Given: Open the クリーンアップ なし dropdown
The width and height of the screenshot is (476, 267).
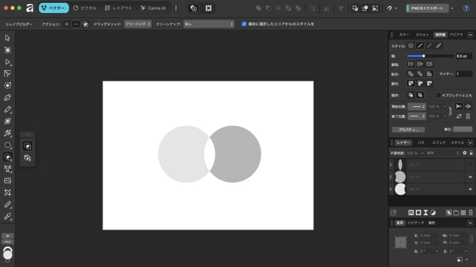Looking at the screenshot, I should point(208,24).
